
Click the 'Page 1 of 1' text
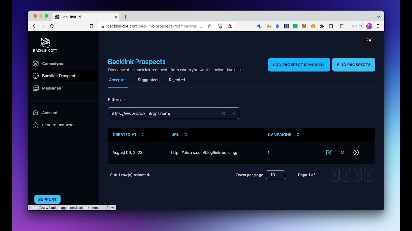308,175
